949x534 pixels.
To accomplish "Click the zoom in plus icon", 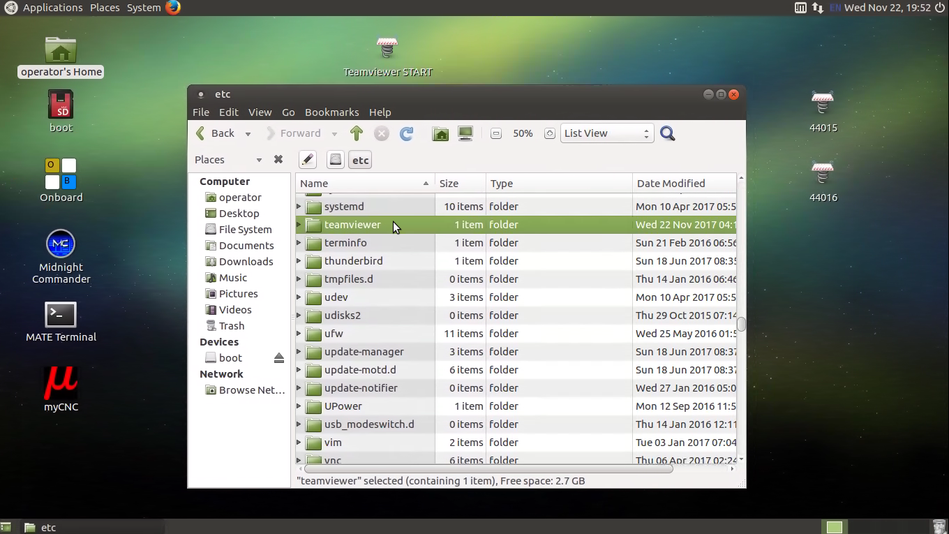I will coord(549,133).
